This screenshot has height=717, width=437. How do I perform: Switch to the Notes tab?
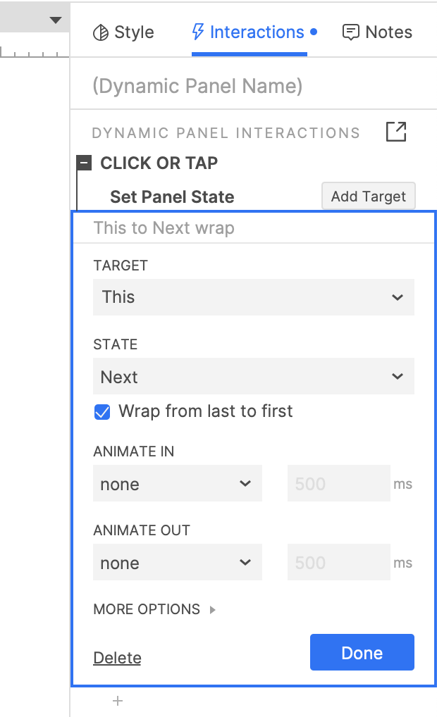coord(378,32)
